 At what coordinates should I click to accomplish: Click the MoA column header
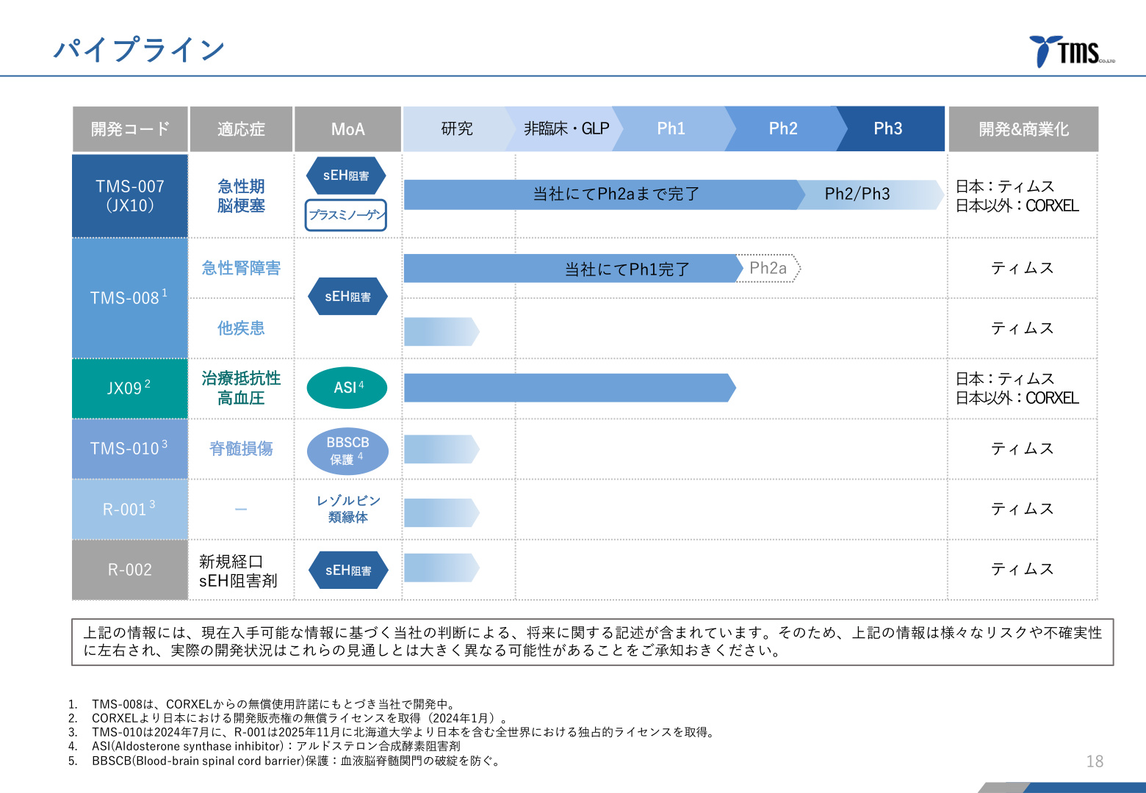(x=347, y=129)
